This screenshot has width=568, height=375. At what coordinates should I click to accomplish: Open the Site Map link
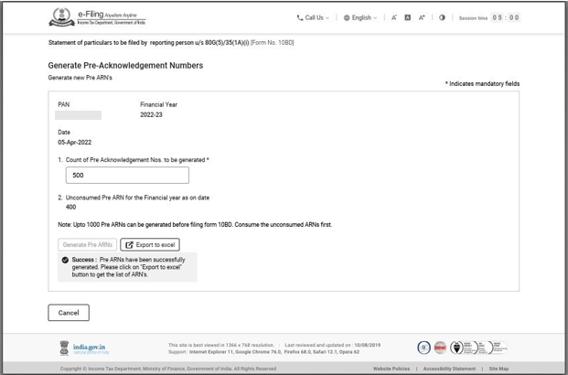(498, 369)
